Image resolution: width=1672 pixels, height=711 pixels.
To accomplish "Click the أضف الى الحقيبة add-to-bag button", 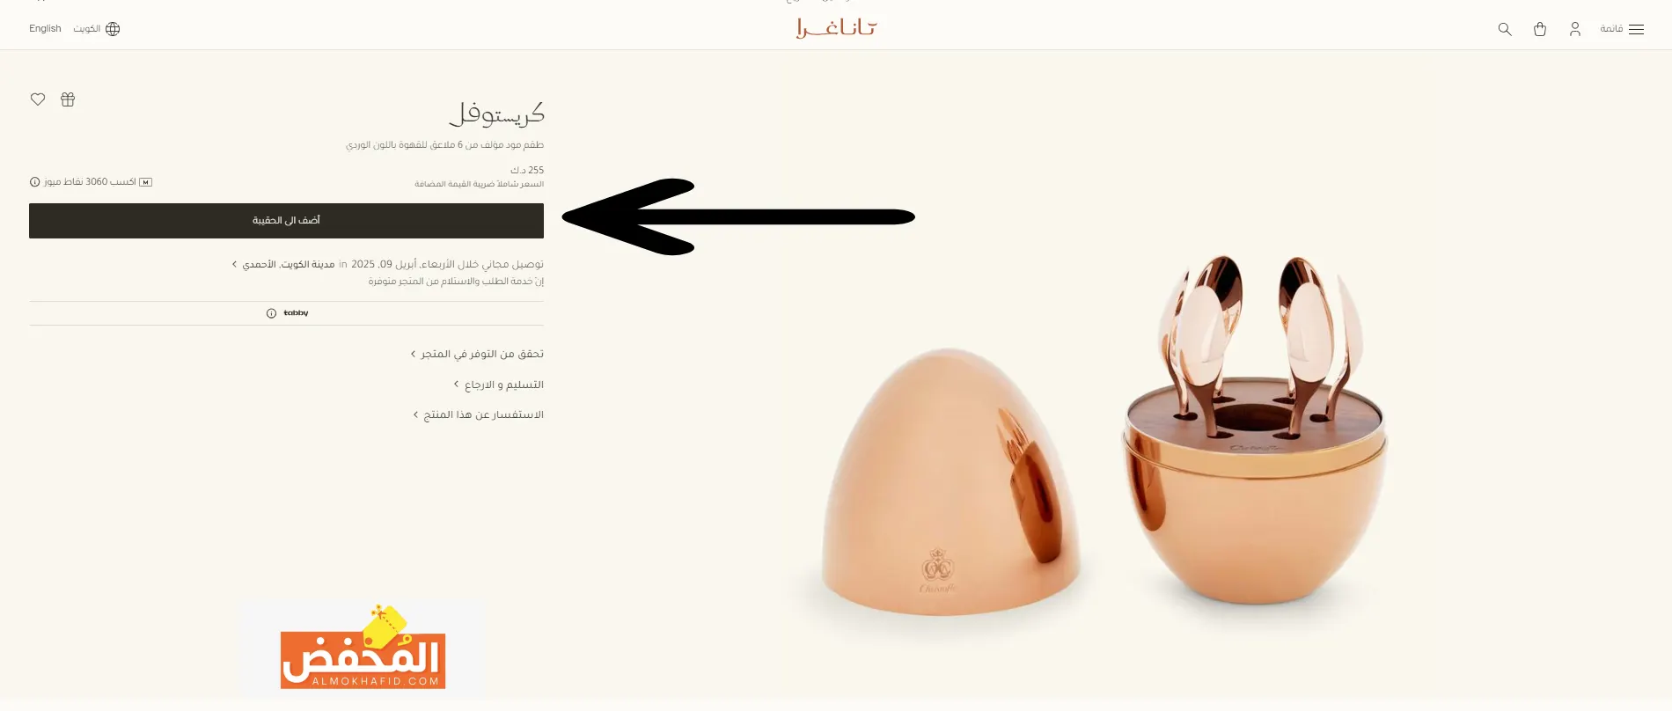I will coord(286,221).
